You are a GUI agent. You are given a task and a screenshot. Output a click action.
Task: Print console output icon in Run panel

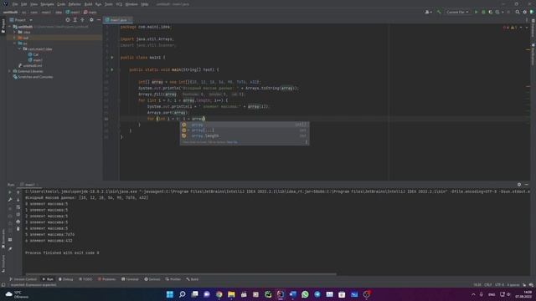(x=18, y=222)
